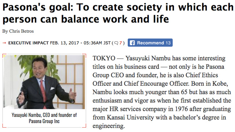Click the word engineering at the paragraph end
The height and width of the screenshot is (132, 235).
(x=109, y=126)
